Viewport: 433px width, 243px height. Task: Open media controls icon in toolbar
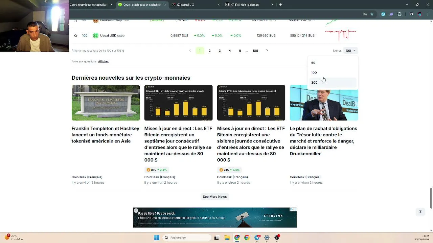pyautogui.click(x=411, y=14)
